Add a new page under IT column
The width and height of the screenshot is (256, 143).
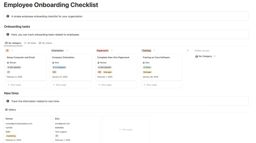pyautogui.click(x=25, y=85)
